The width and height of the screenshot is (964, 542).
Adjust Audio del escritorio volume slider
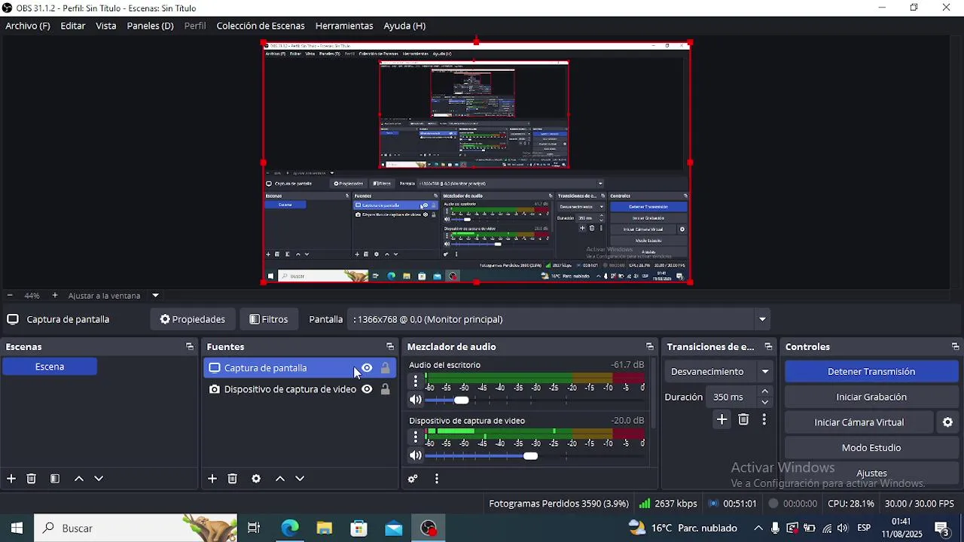[461, 400]
